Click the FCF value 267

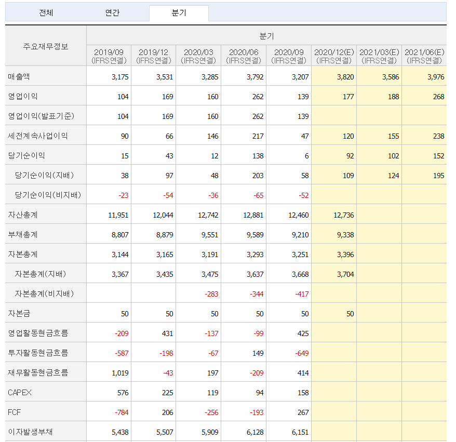click(303, 412)
